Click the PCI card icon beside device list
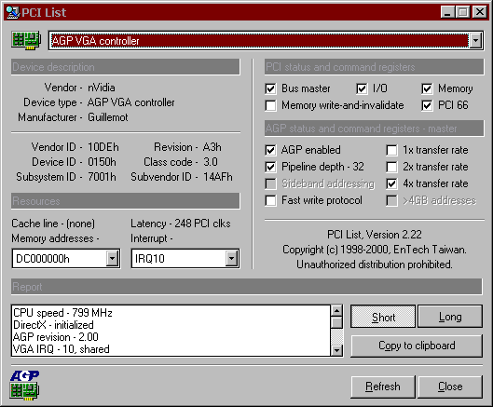The image size is (493, 407). (x=26, y=40)
